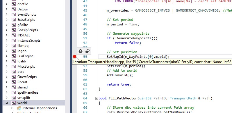
Task: Select the SpellHandlers project icon
Action: [x=14, y=92]
